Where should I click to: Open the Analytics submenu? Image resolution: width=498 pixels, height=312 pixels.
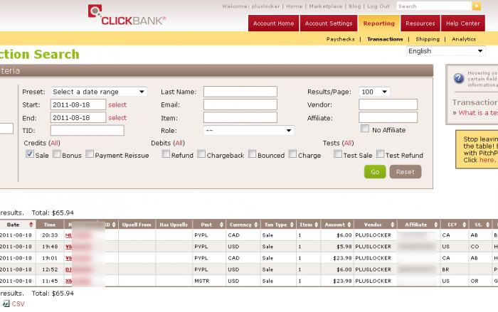(464, 39)
